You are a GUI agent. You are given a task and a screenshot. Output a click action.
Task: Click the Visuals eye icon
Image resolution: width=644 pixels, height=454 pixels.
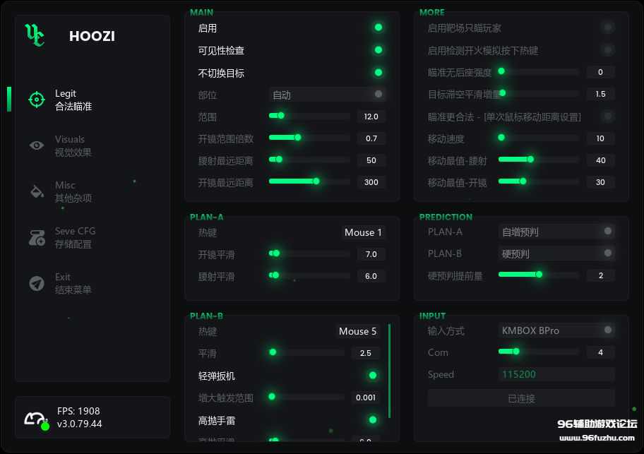coord(37,145)
